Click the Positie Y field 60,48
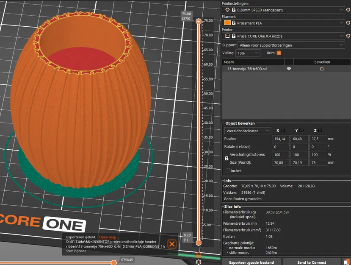The image size is (351, 265). point(299,139)
